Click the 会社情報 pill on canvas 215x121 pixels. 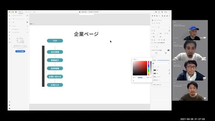click(55, 52)
